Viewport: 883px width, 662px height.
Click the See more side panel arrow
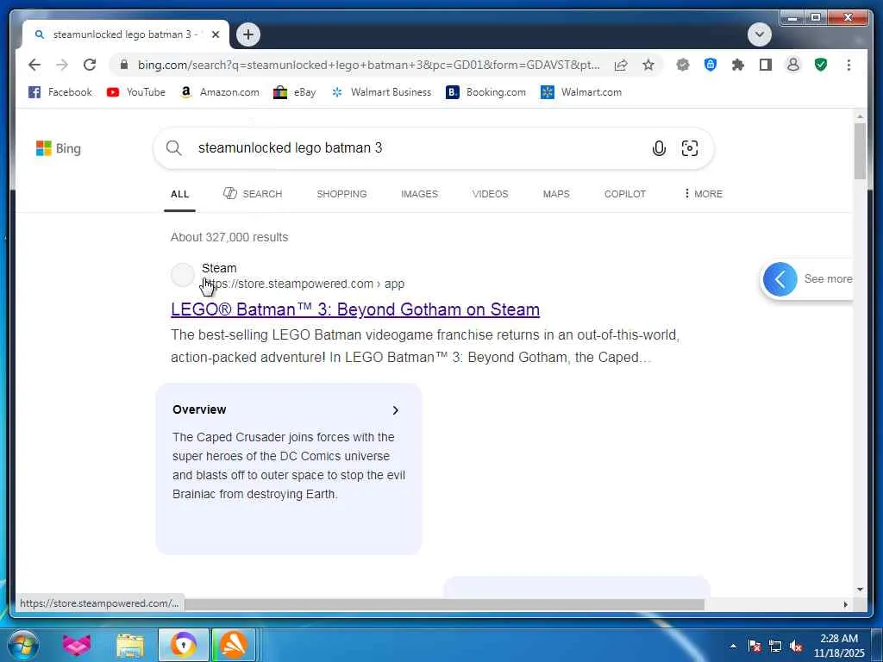tap(780, 279)
